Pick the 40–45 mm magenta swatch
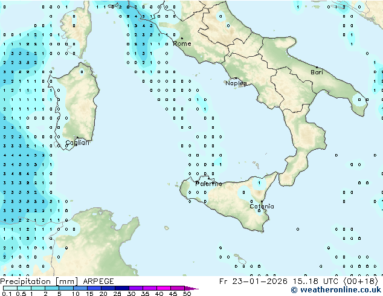Image resolution: width=383 pixels, height=296 pixels. [x=164, y=288]
